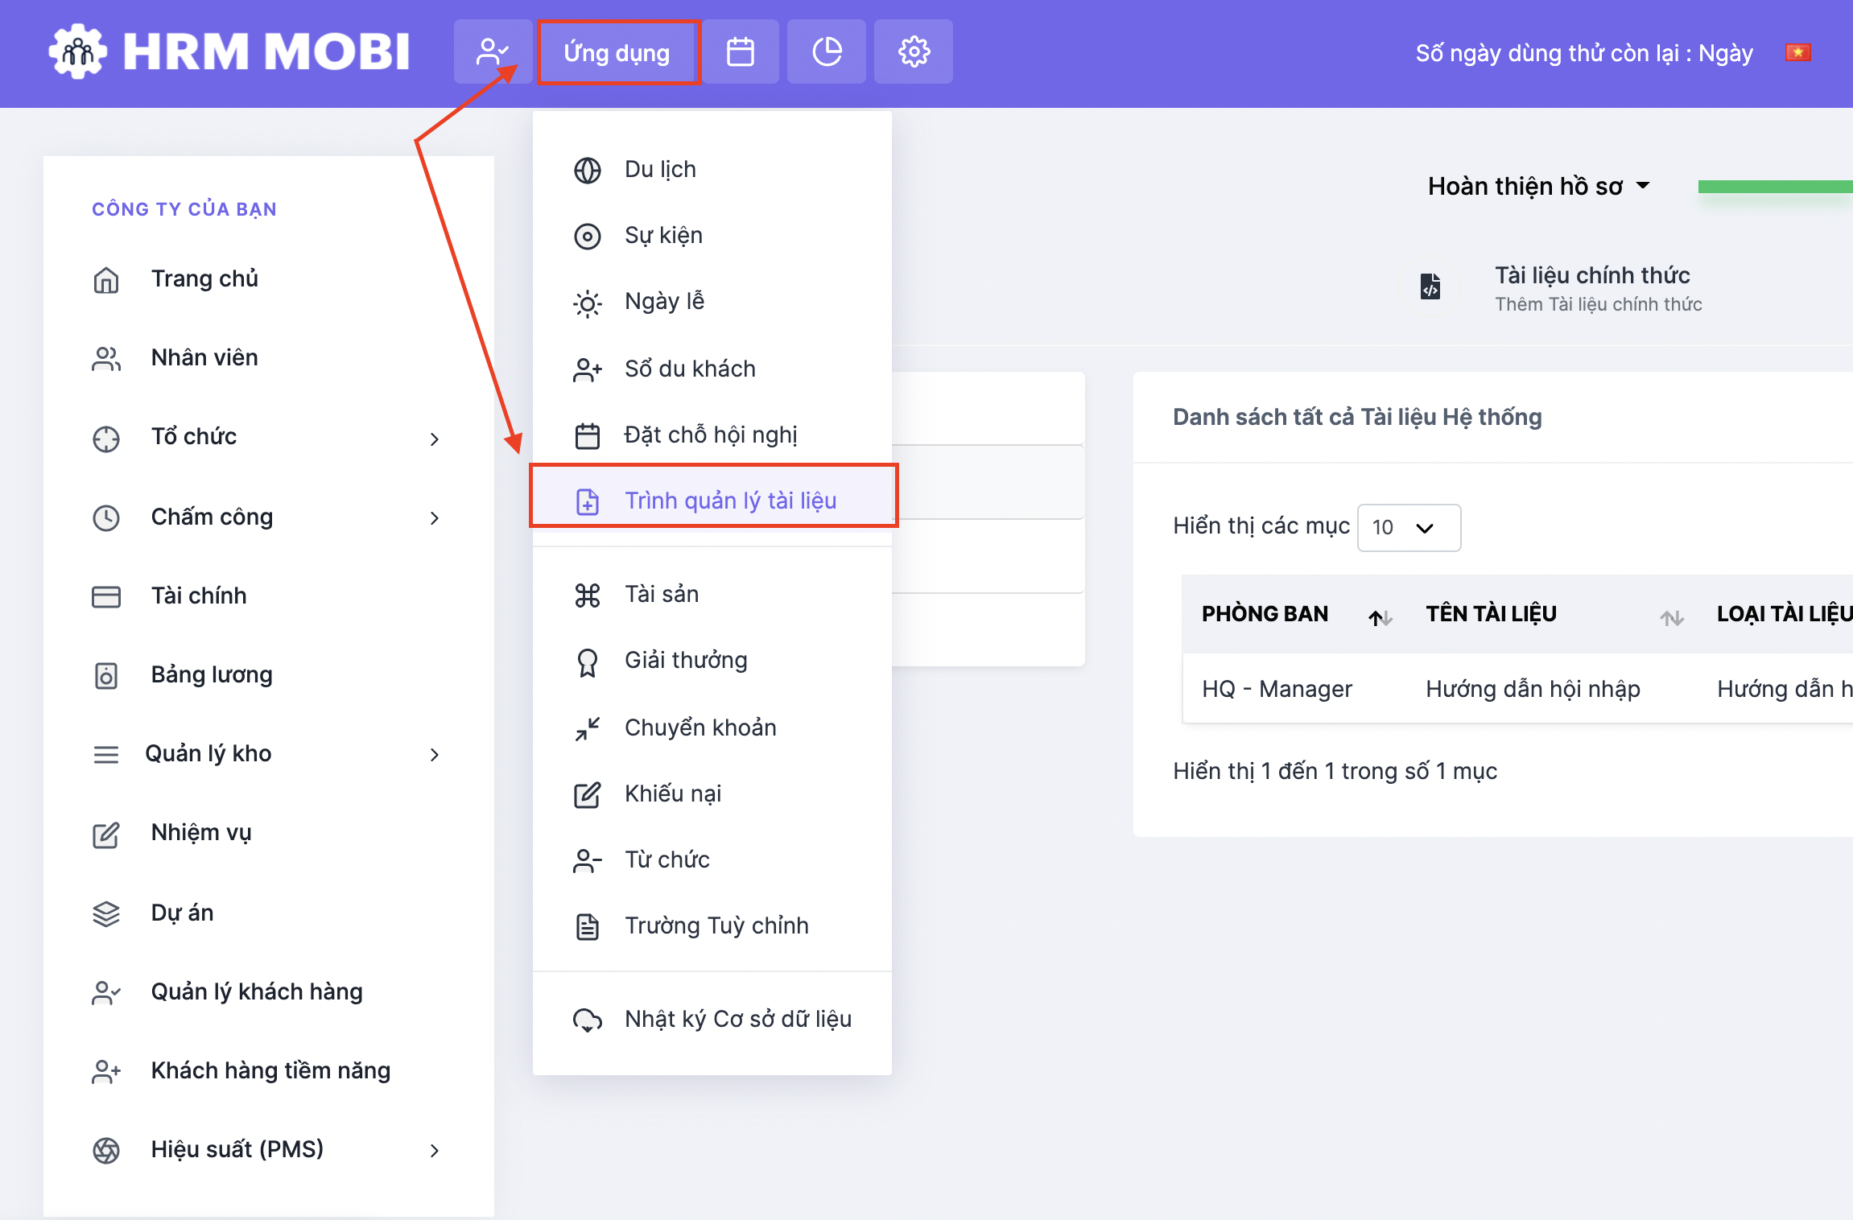
Task: Click the home icon beside Trang chủ
Action: coord(105,279)
